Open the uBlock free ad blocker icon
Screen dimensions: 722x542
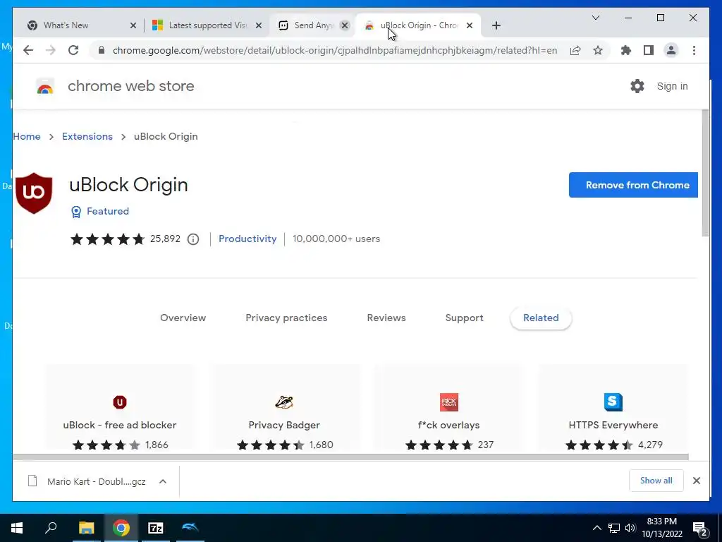pyautogui.click(x=120, y=402)
